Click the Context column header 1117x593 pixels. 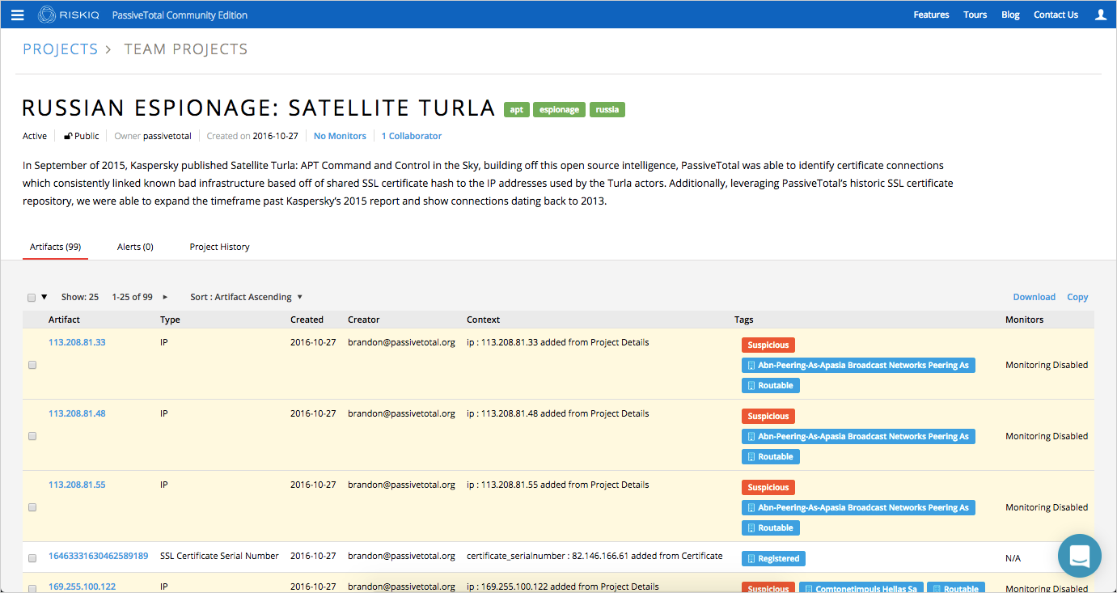click(x=484, y=320)
